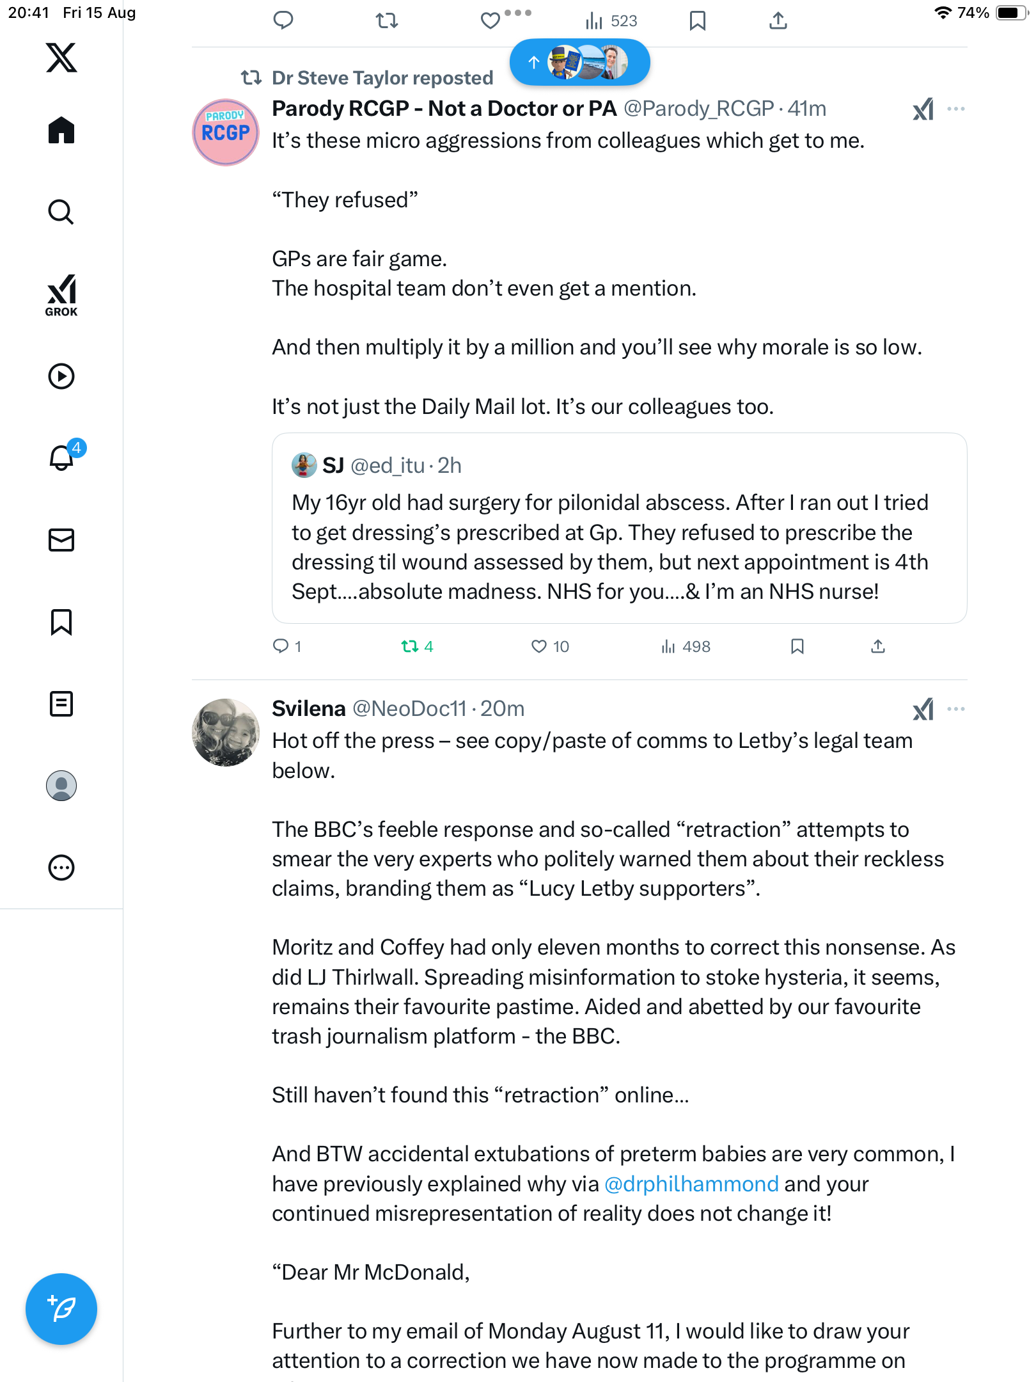Open Parody RCGP profile picture

[x=226, y=132]
